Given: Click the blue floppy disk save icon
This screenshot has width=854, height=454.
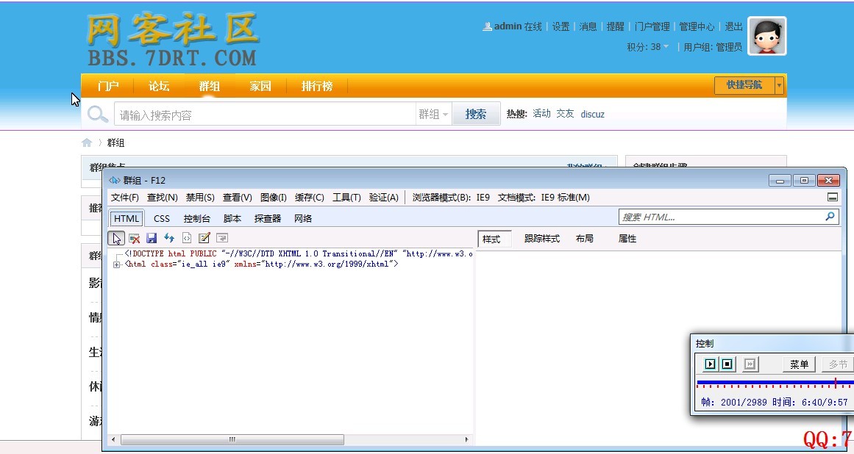Looking at the screenshot, I should point(152,238).
